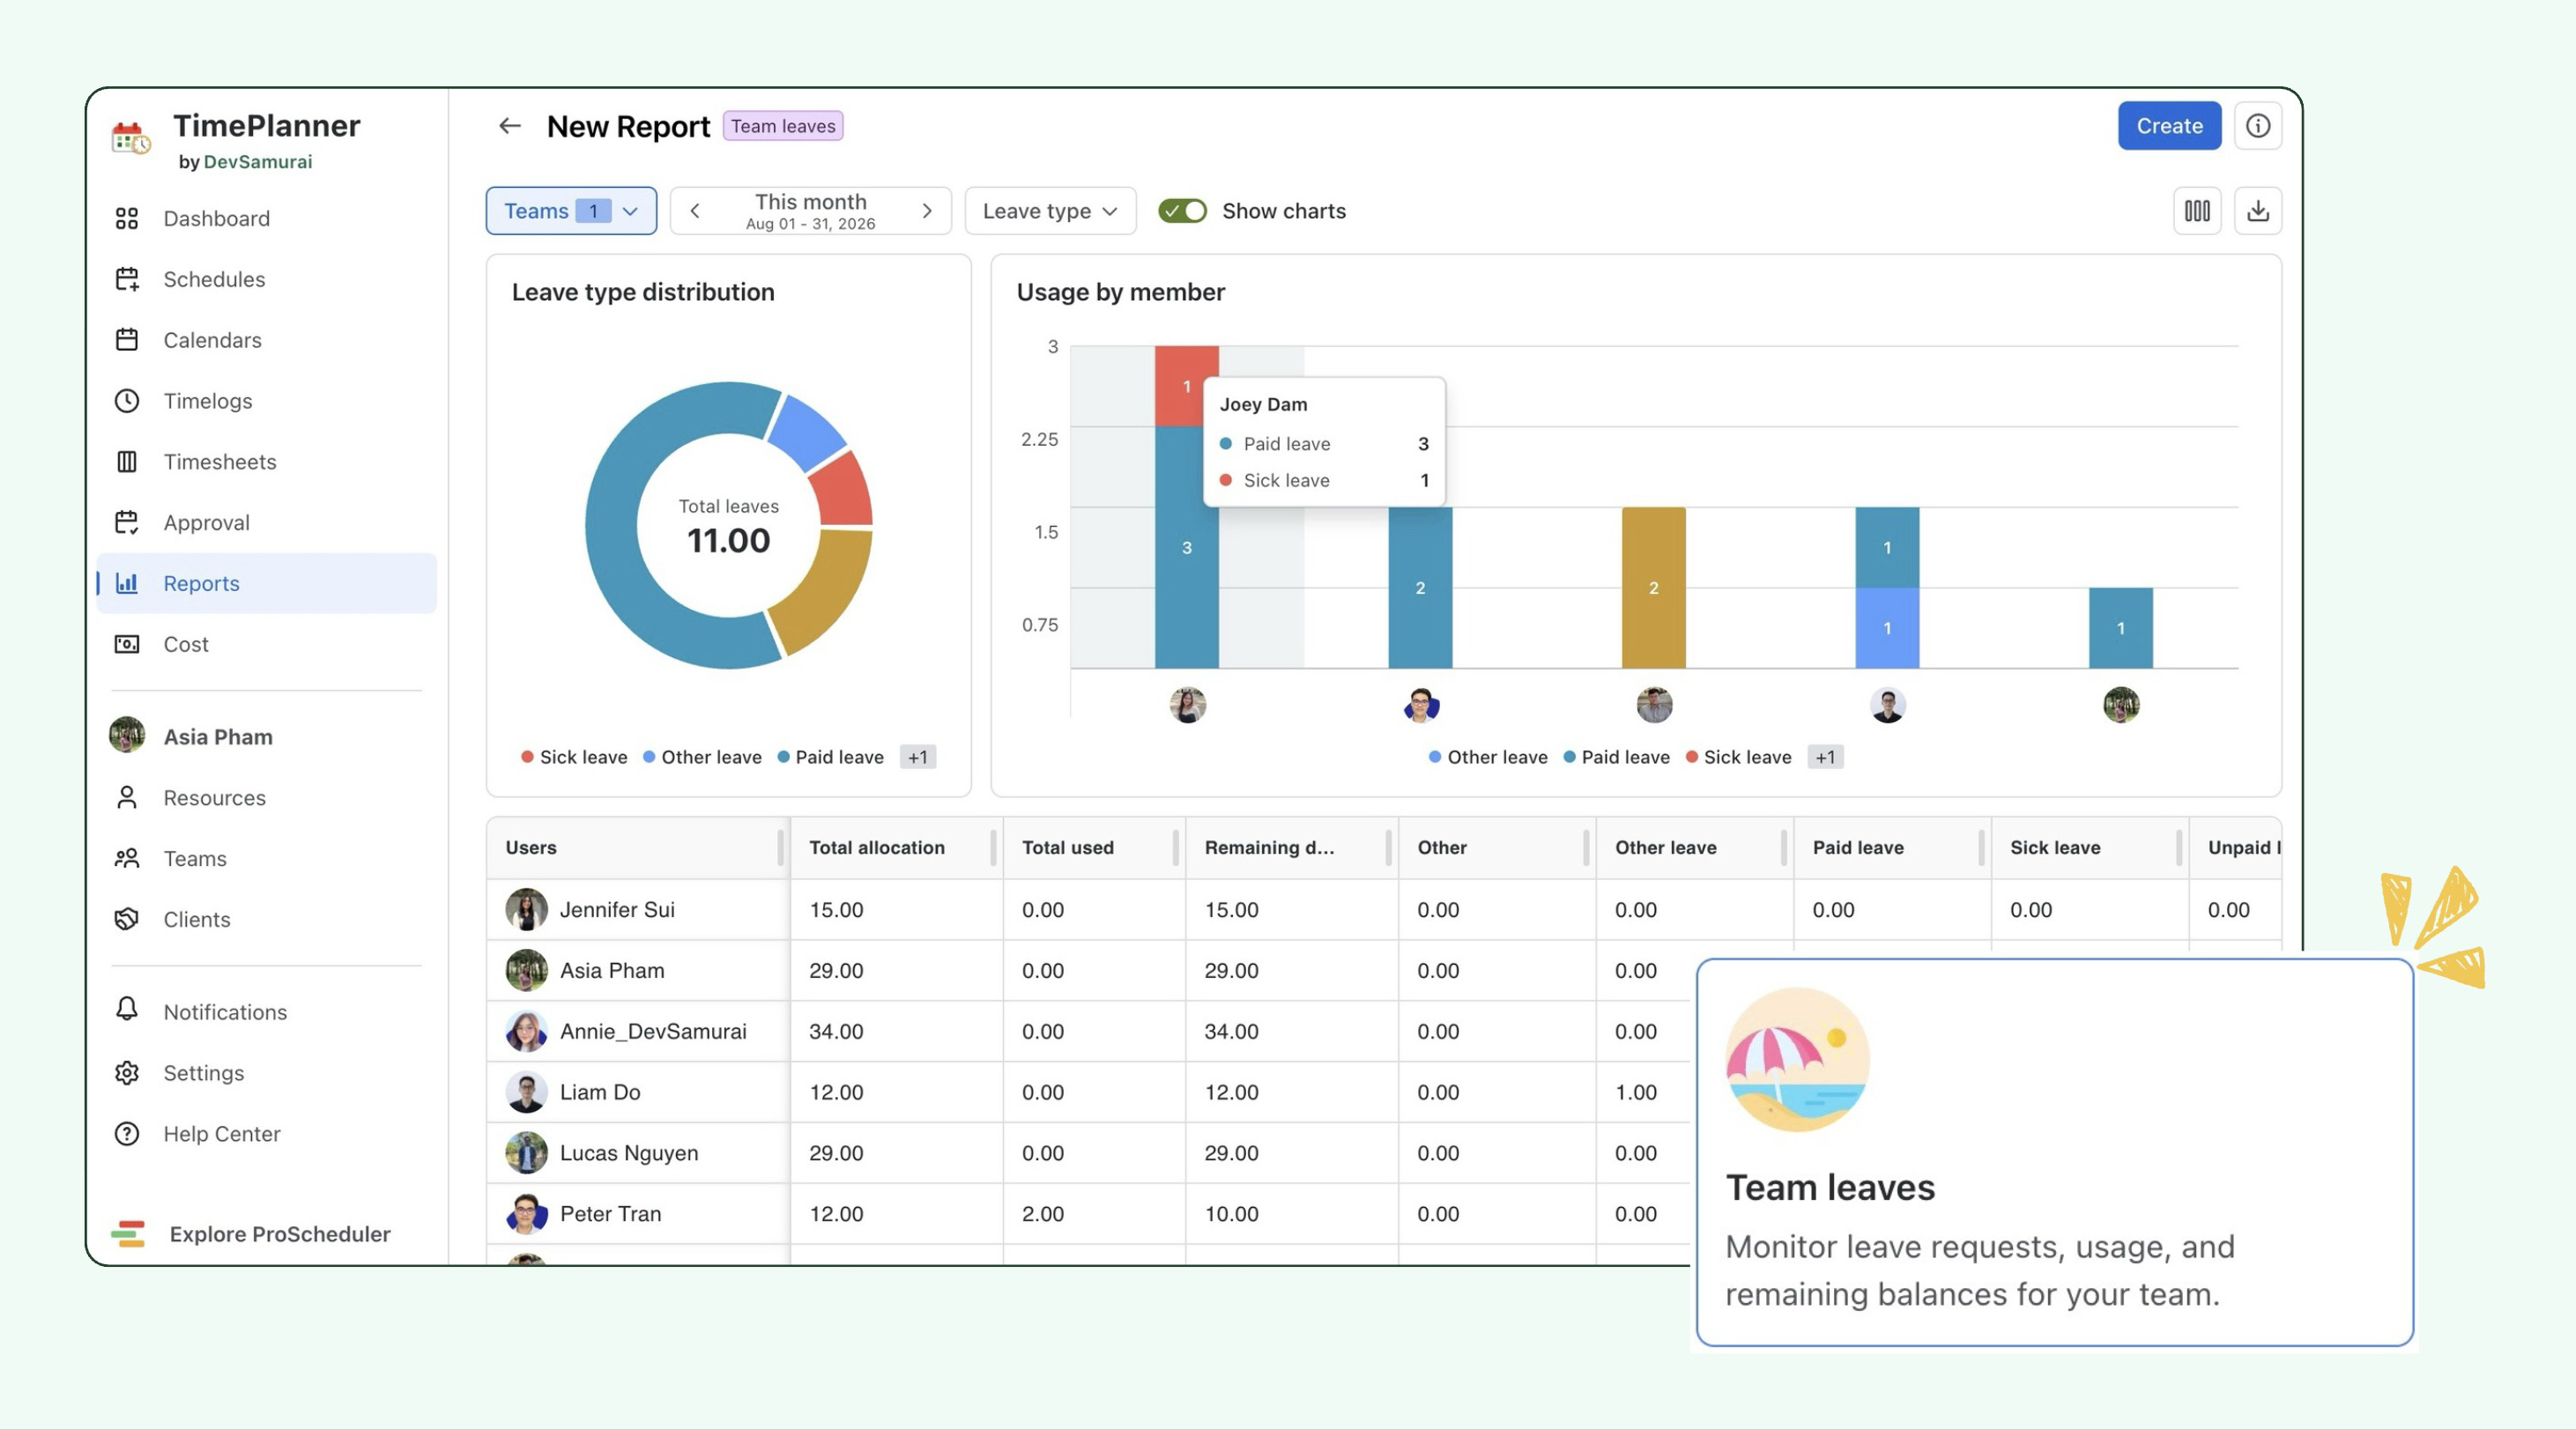Image resolution: width=2576 pixels, height=1429 pixels.
Task: Open the Teams filter dropdown
Action: [571, 211]
